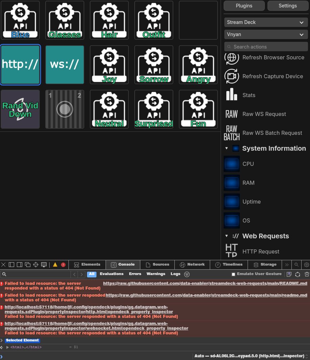Clear the console log trash icon
This screenshot has height=360, width=310.
pos(307,274)
